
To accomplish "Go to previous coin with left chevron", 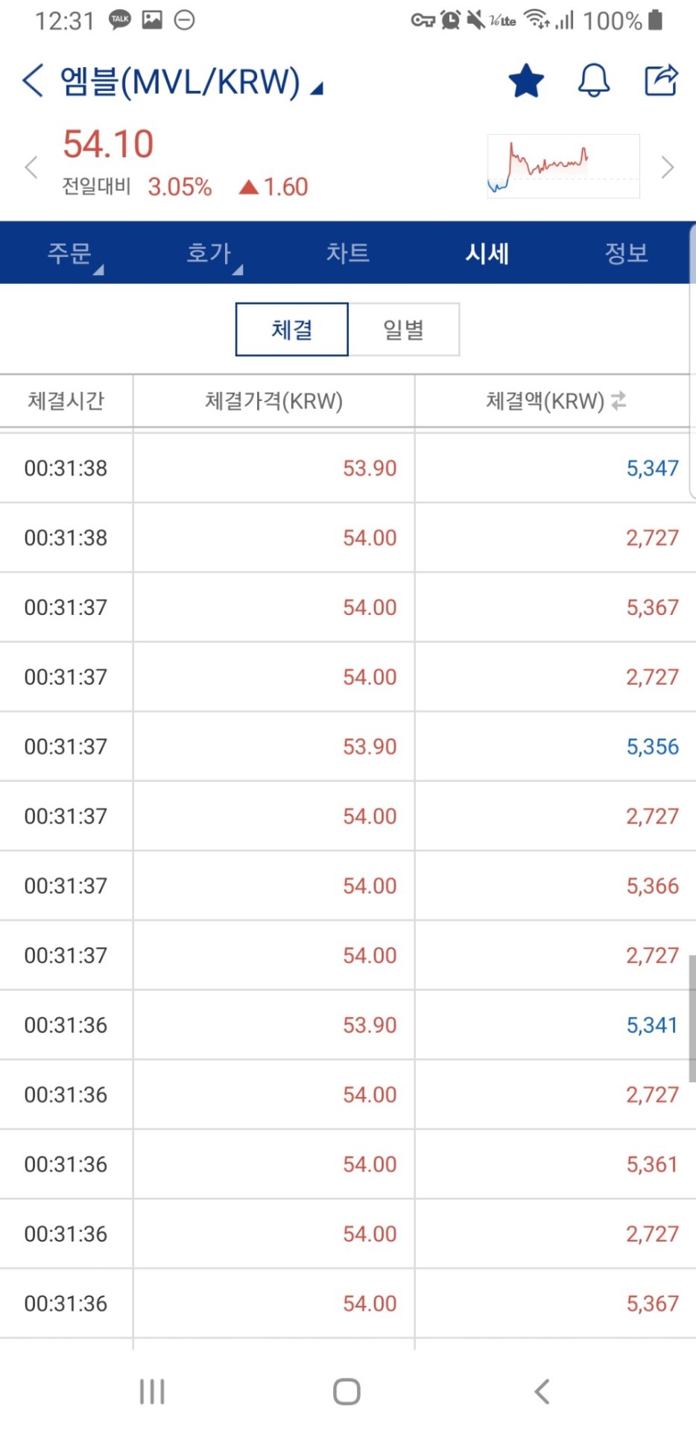I will [31, 167].
